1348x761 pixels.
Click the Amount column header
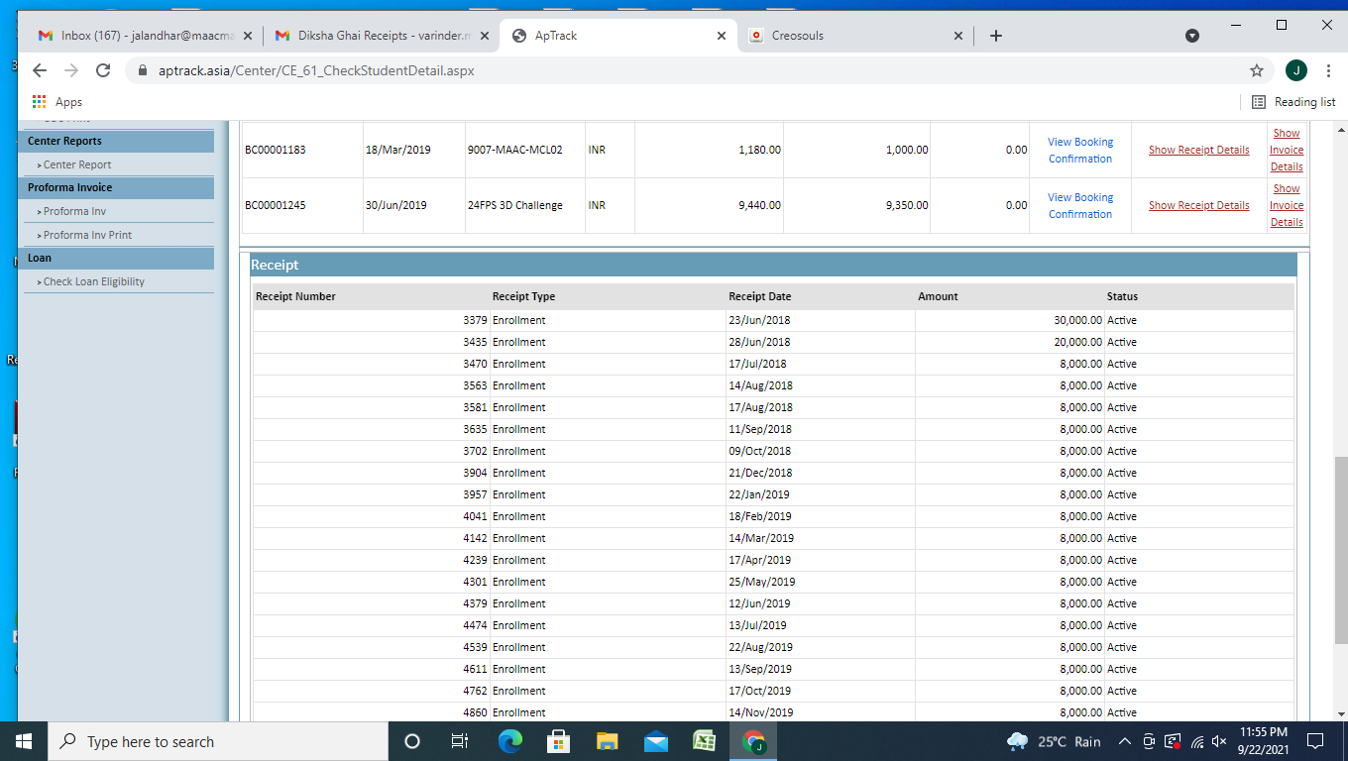pyautogui.click(x=938, y=296)
